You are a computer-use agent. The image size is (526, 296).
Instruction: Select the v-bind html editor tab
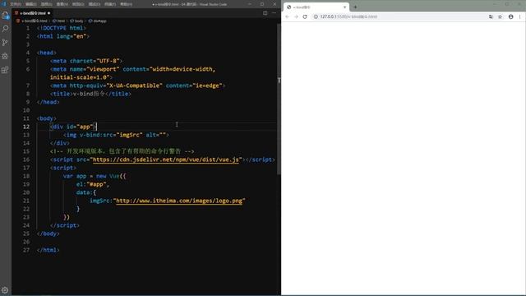(33, 13)
